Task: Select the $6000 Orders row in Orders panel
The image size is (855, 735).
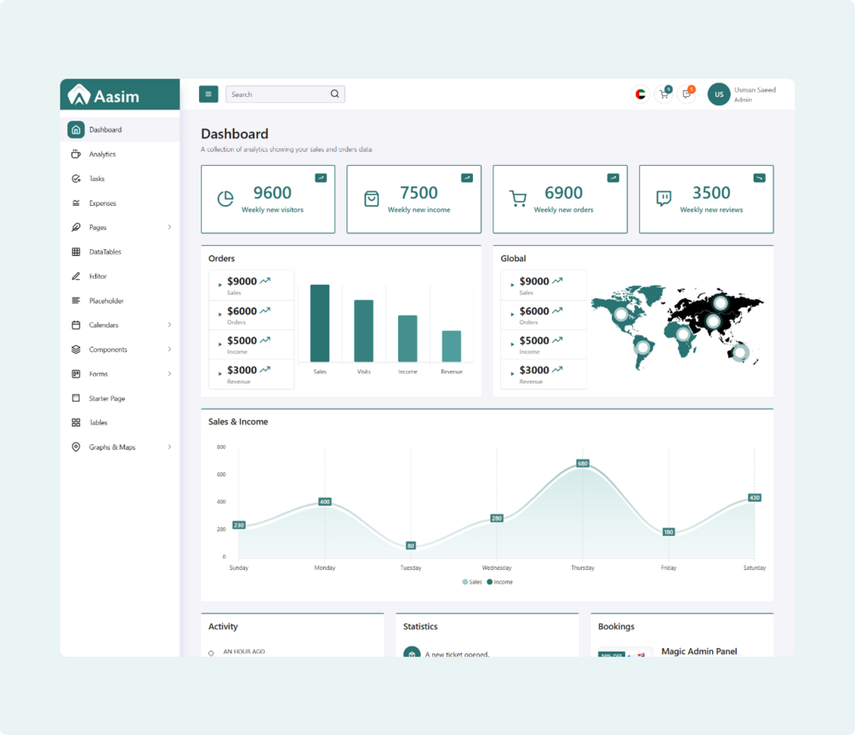Action: tap(251, 315)
